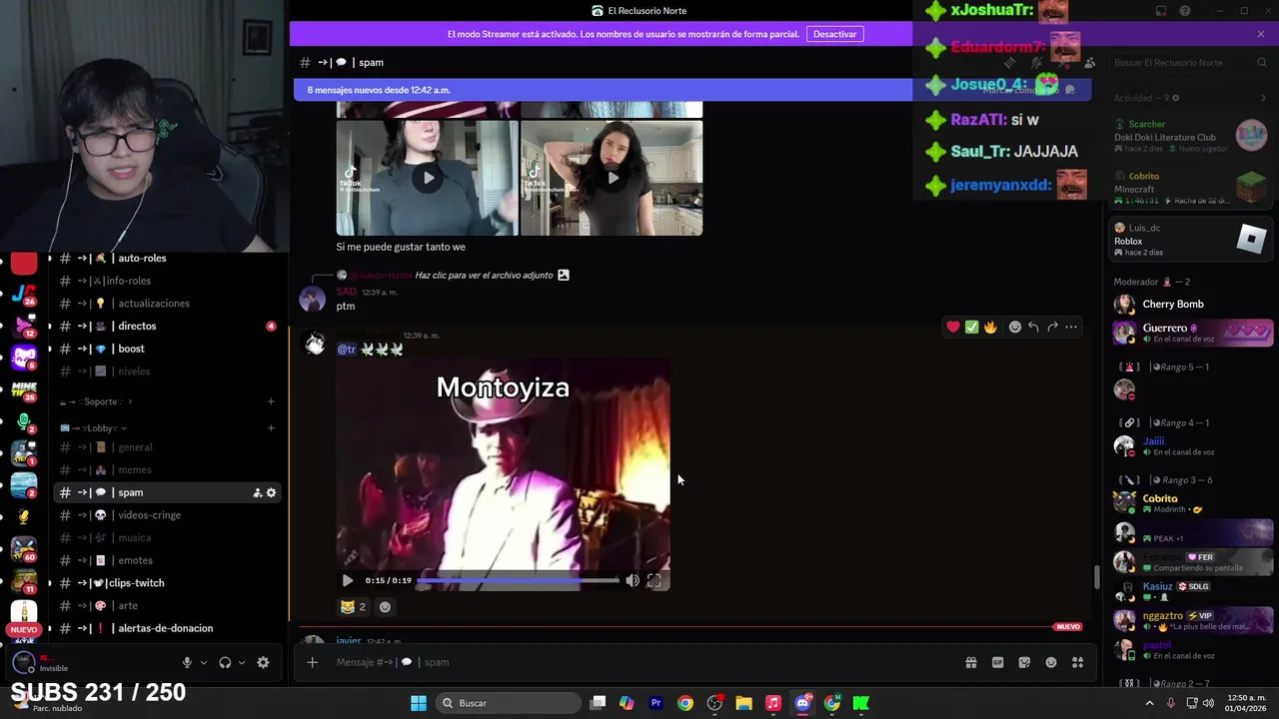Open Cherry Bomb member profile
Viewport: 1279px width, 719px height.
1191,304
